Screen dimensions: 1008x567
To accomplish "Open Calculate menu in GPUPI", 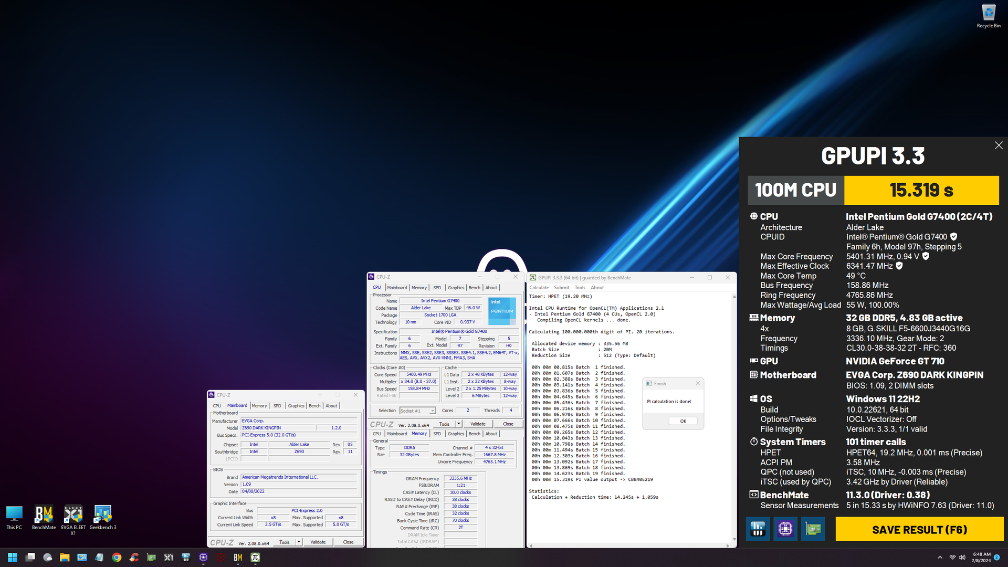I will click(x=539, y=288).
